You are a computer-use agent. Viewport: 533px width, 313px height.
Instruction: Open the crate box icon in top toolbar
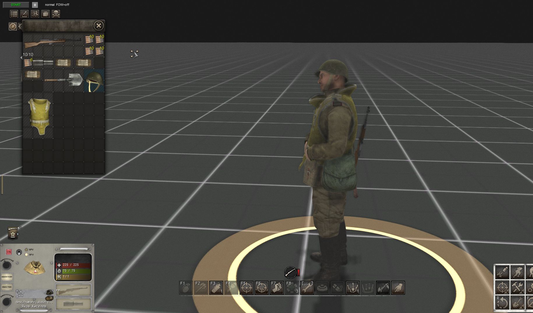(x=45, y=14)
